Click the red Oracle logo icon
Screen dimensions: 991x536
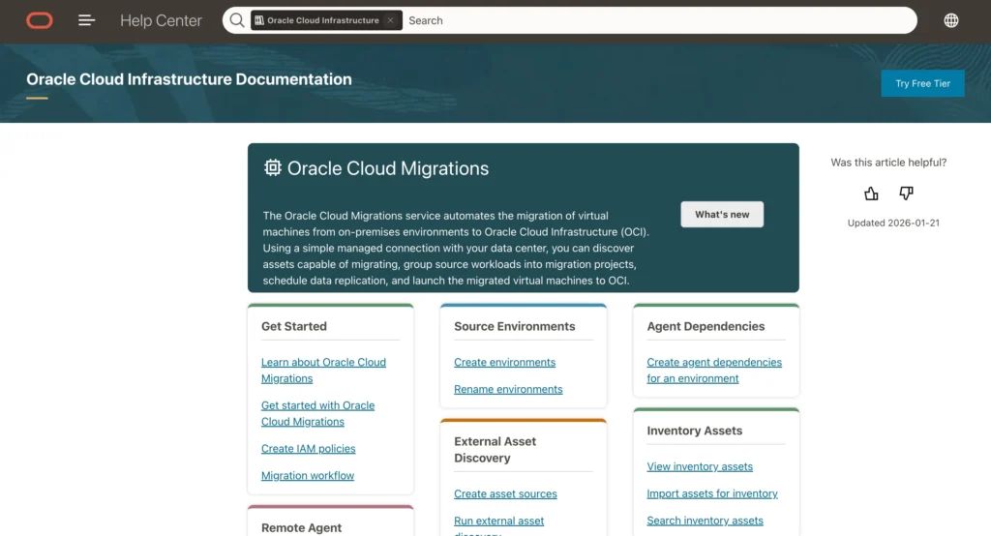click(39, 21)
